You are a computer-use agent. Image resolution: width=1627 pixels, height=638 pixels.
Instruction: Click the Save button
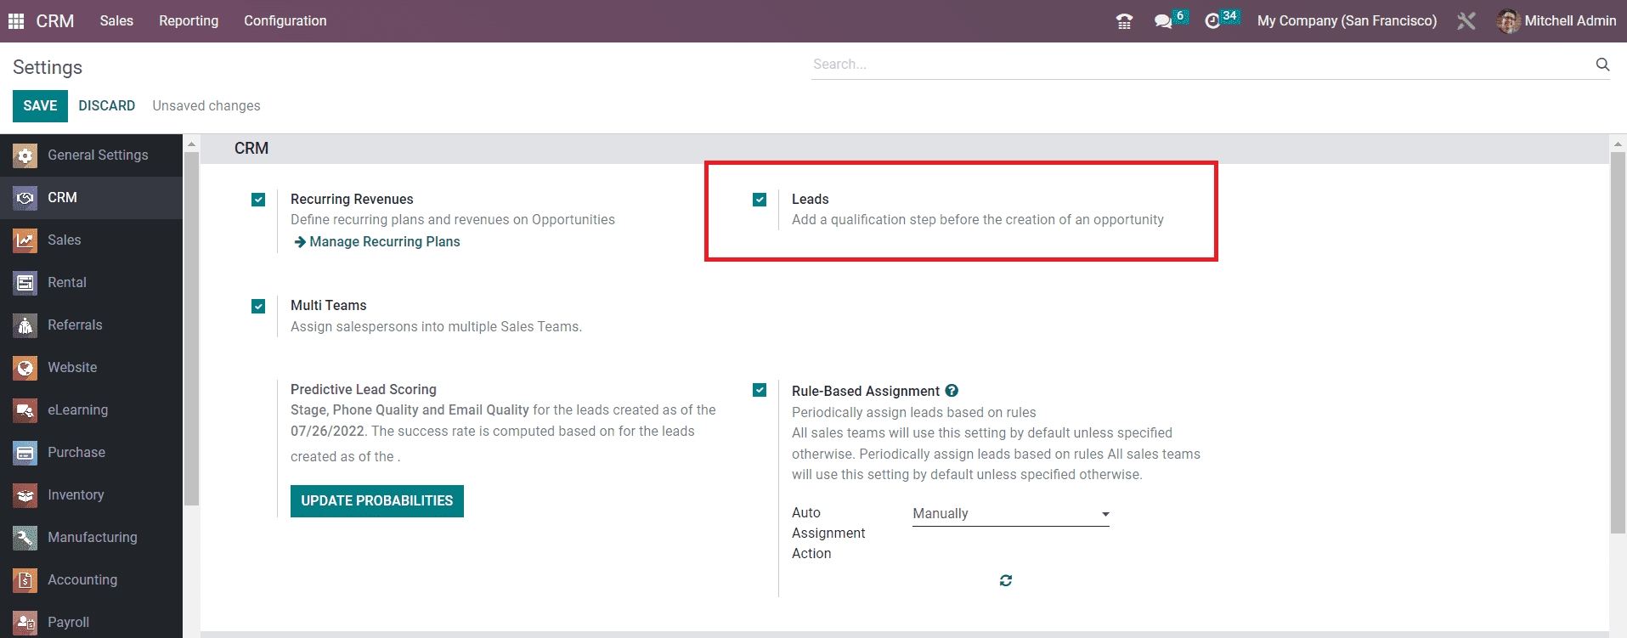40,106
